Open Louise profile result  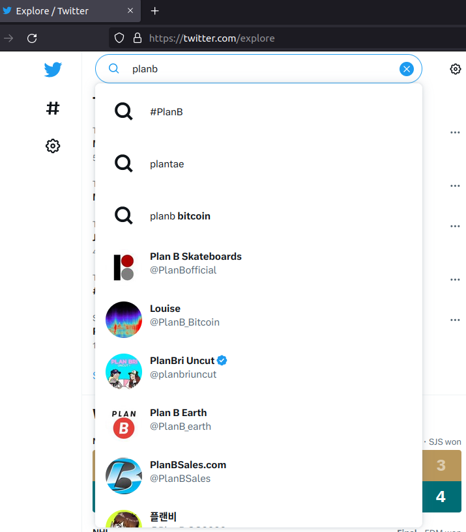tap(259, 320)
